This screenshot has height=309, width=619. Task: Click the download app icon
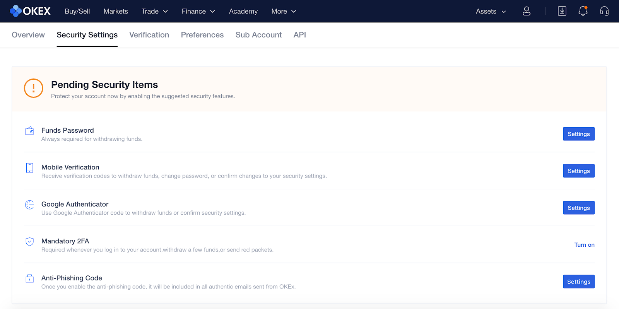pos(562,11)
